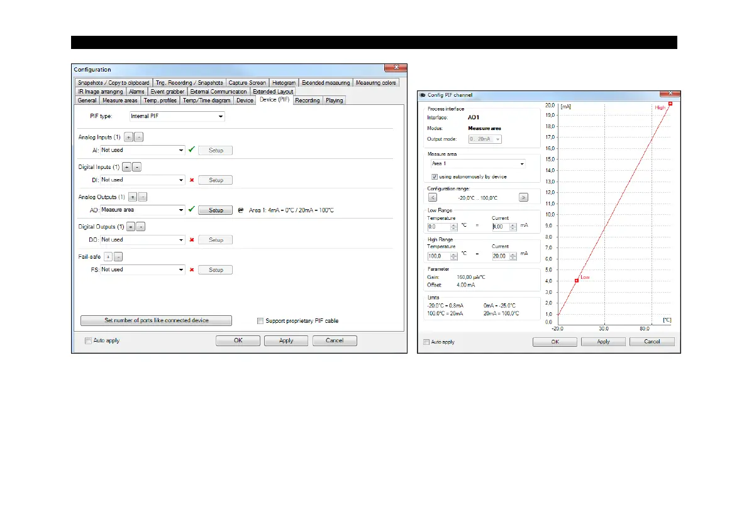Image resolution: width=749 pixels, height=527 pixels.
Task: Open Trig. Recording / Snapshots tab
Action: point(189,83)
